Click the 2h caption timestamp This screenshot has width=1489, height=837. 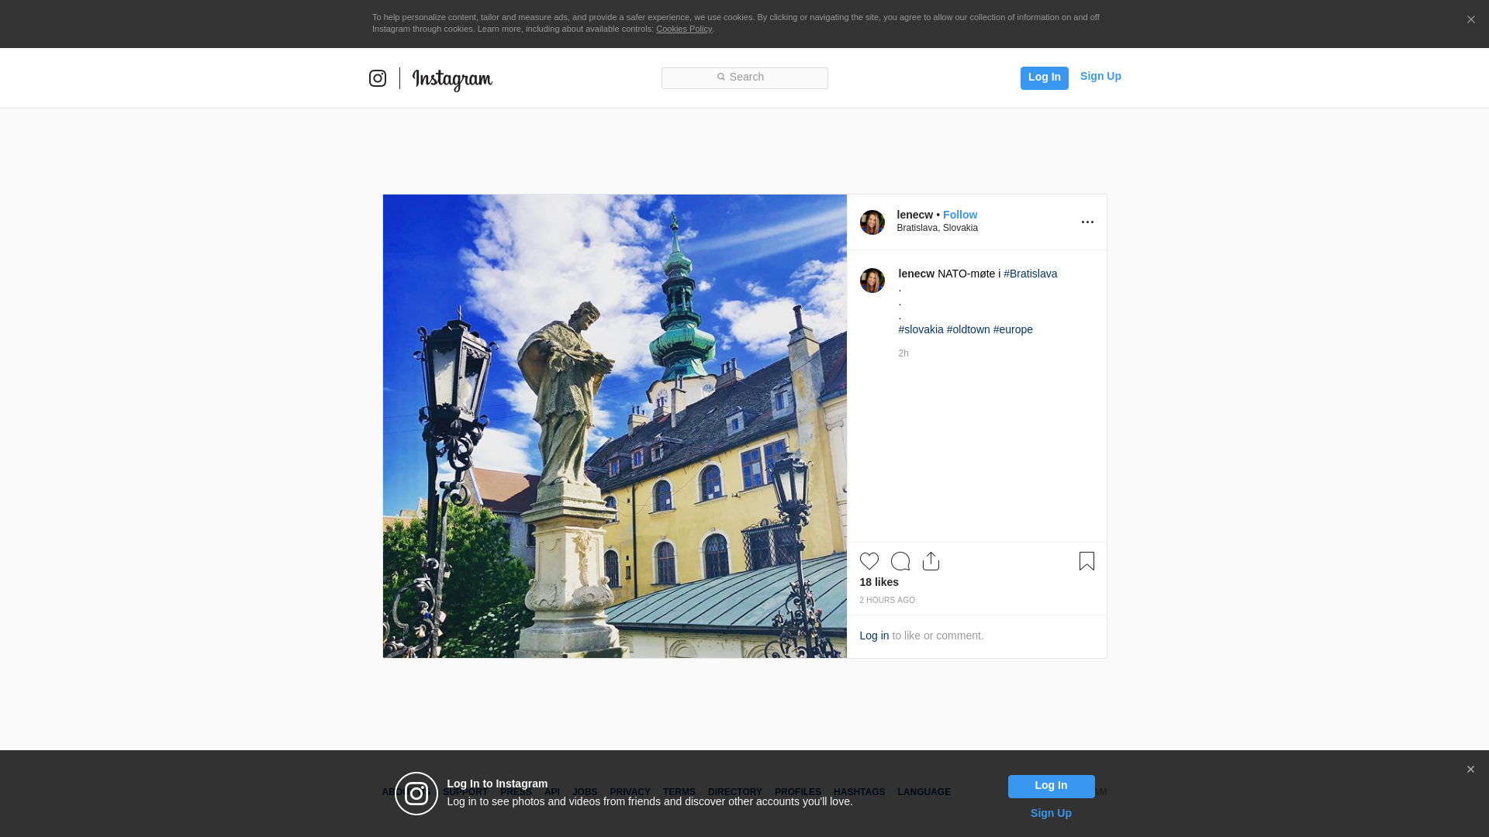pyautogui.click(x=903, y=353)
